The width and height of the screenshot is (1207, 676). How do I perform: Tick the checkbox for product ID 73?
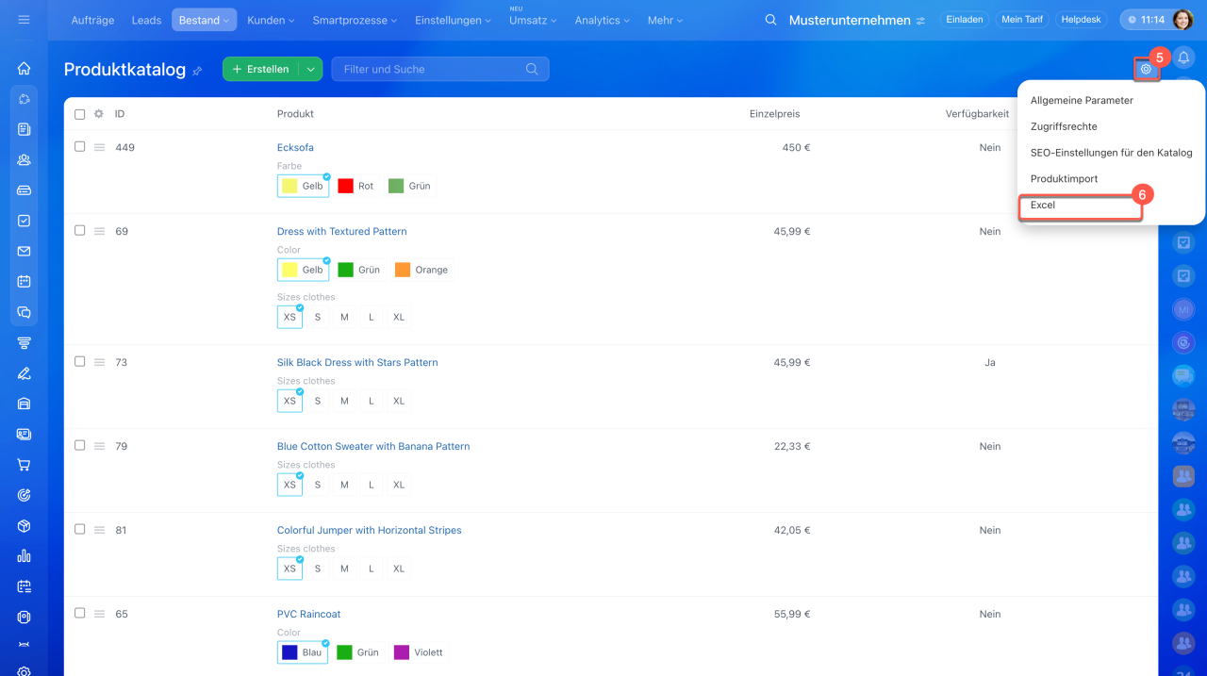coord(80,361)
